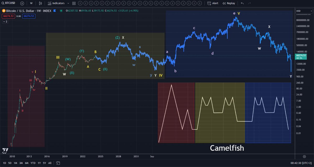Open the candlestick chart type menu
Viewport: 314px width, 167px height.
(x=40, y=3)
